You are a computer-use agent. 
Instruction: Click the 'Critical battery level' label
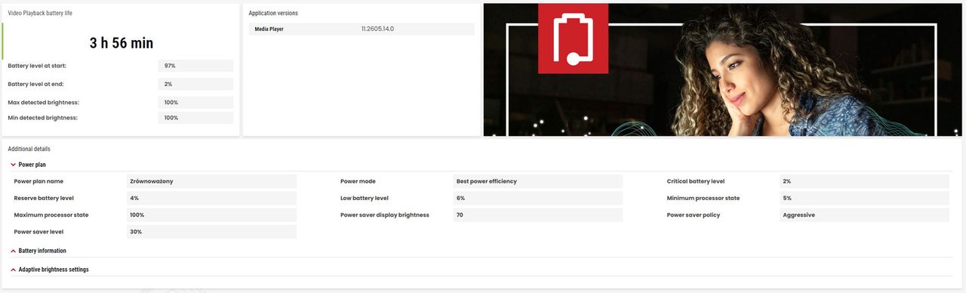pos(696,181)
